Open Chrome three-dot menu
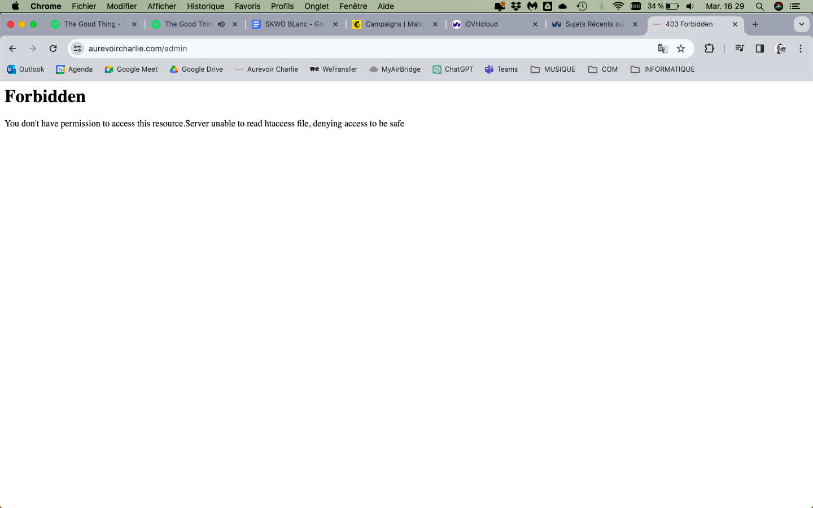The height and width of the screenshot is (508, 813). 801,49
